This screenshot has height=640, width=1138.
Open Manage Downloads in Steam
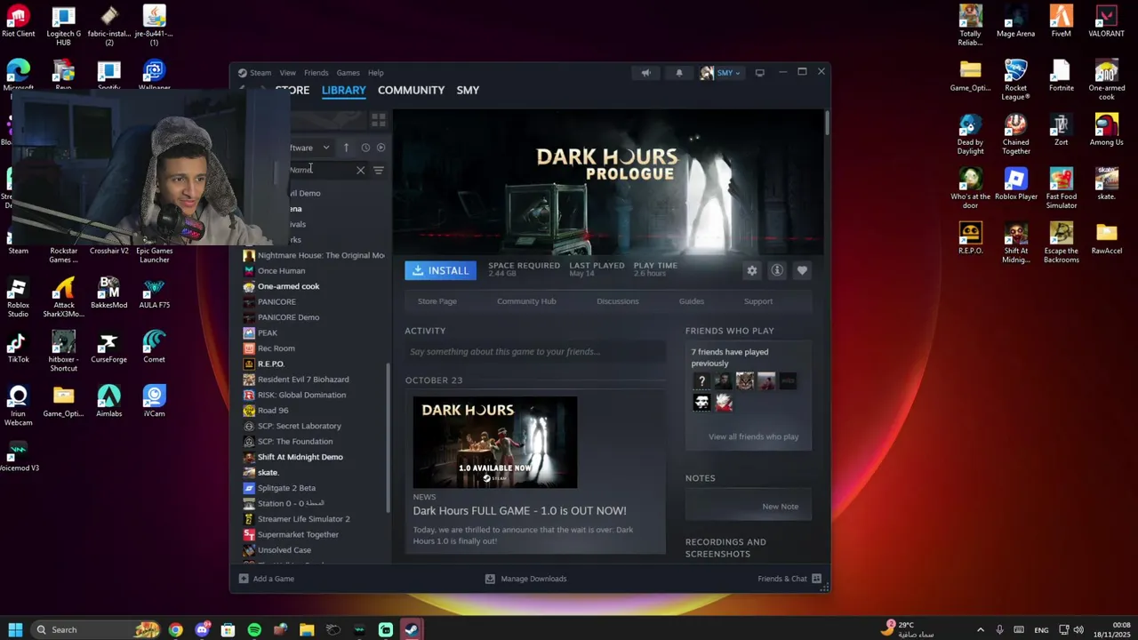pos(525,579)
